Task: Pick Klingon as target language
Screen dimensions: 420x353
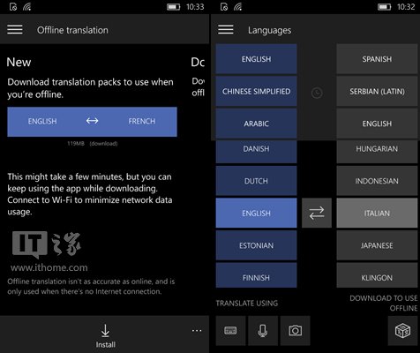Action: coord(377,275)
